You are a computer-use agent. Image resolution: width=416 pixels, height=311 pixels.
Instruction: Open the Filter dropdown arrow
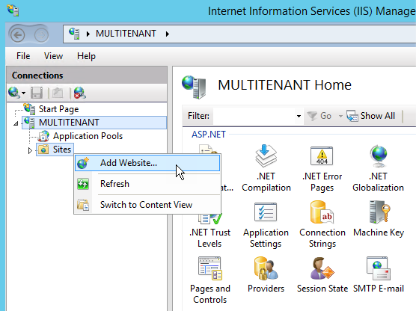coord(299,116)
